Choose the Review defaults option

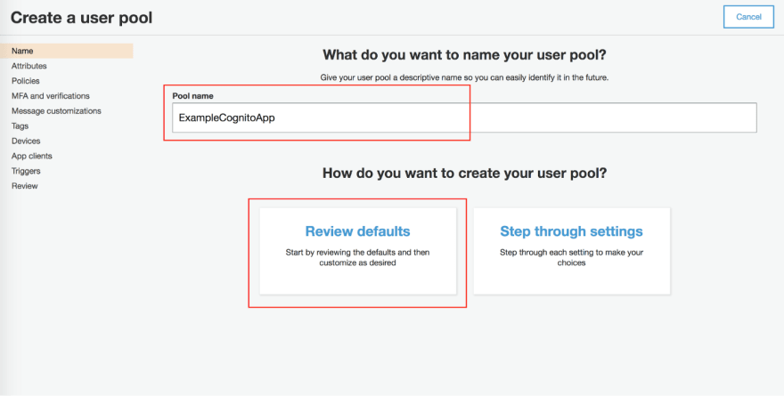click(357, 251)
